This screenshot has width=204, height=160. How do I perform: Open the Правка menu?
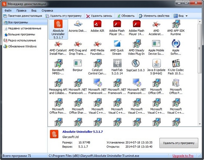coord(21,10)
